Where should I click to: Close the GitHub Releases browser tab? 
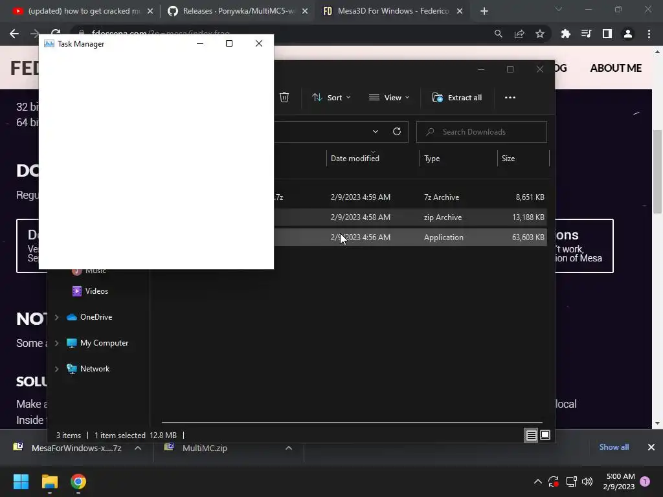point(305,12)
